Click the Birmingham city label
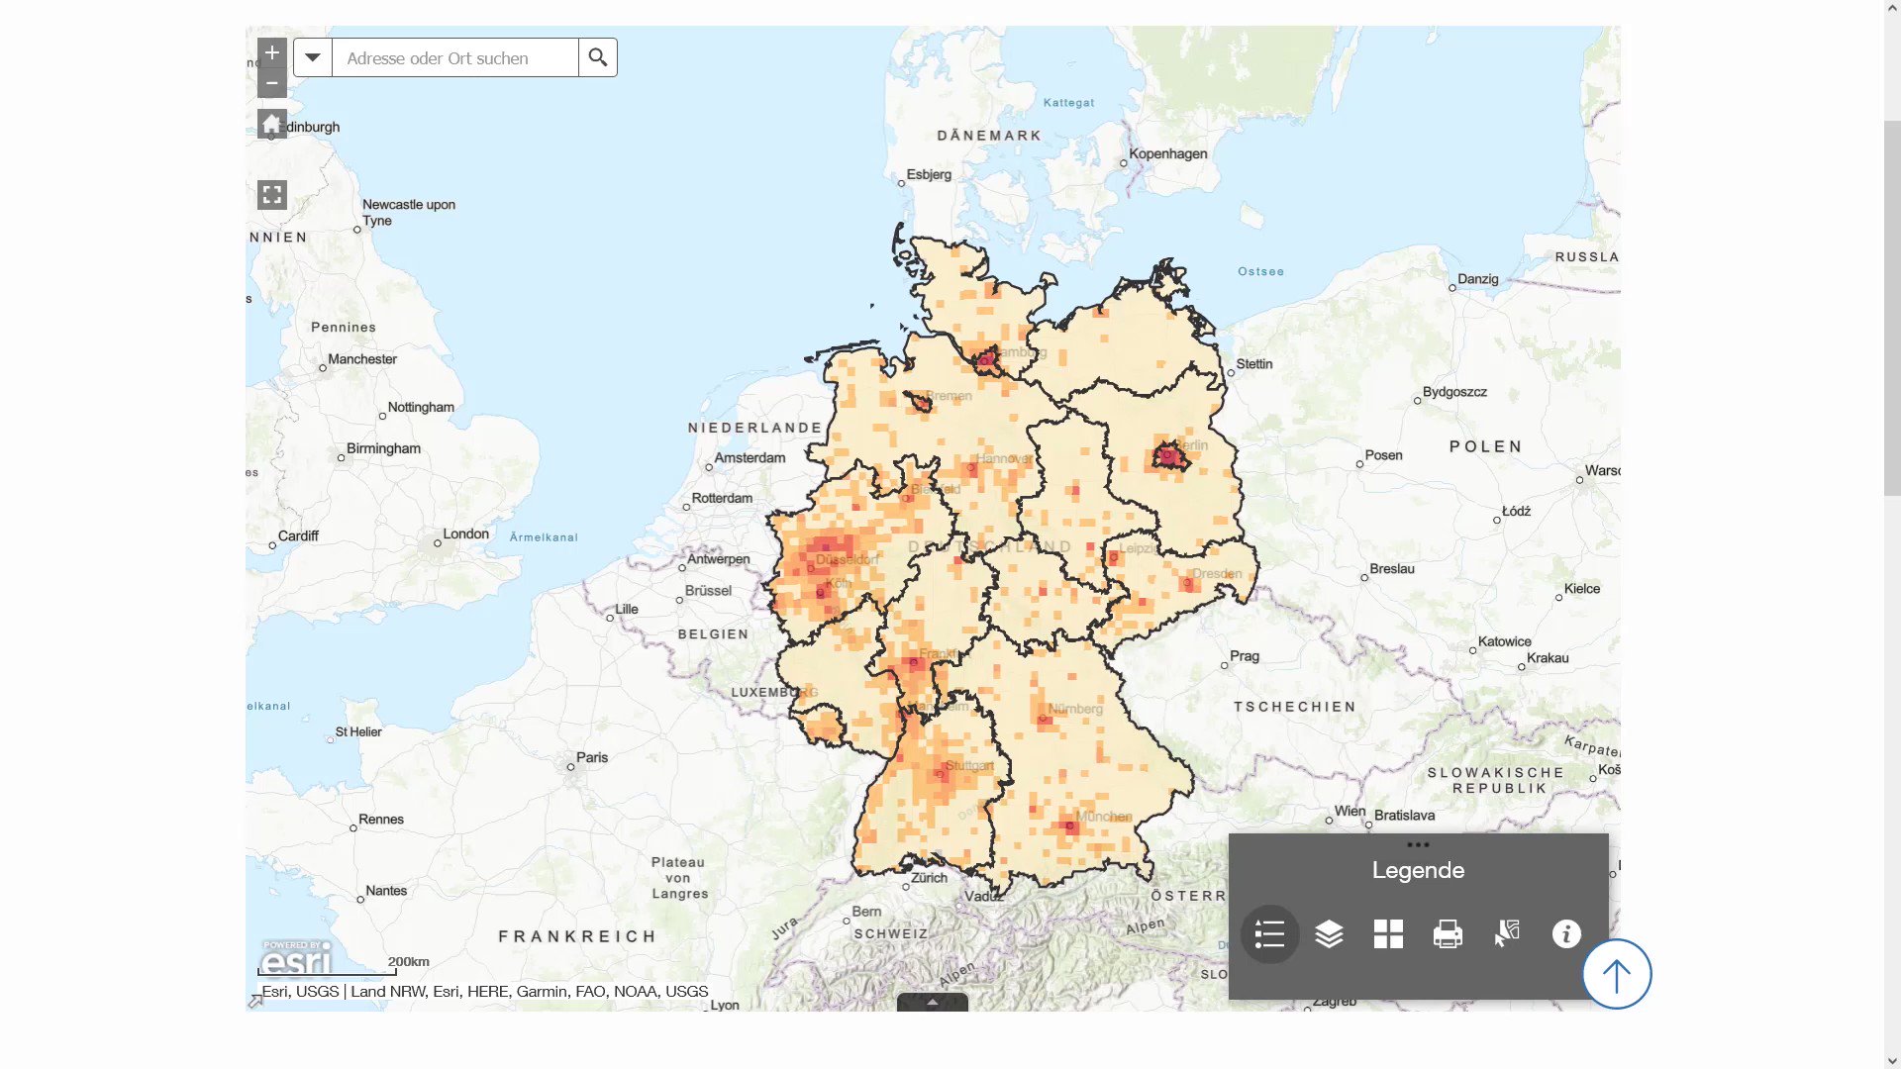The height and width of the screenshot is (1069, 1901). tap(383, 448)
